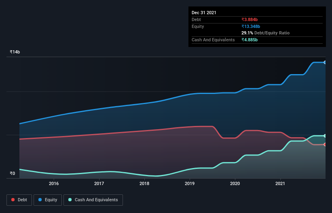This screenshot has height=213, width=332.
Task: Click the ₹14b y-axis label
Action: 15,52
